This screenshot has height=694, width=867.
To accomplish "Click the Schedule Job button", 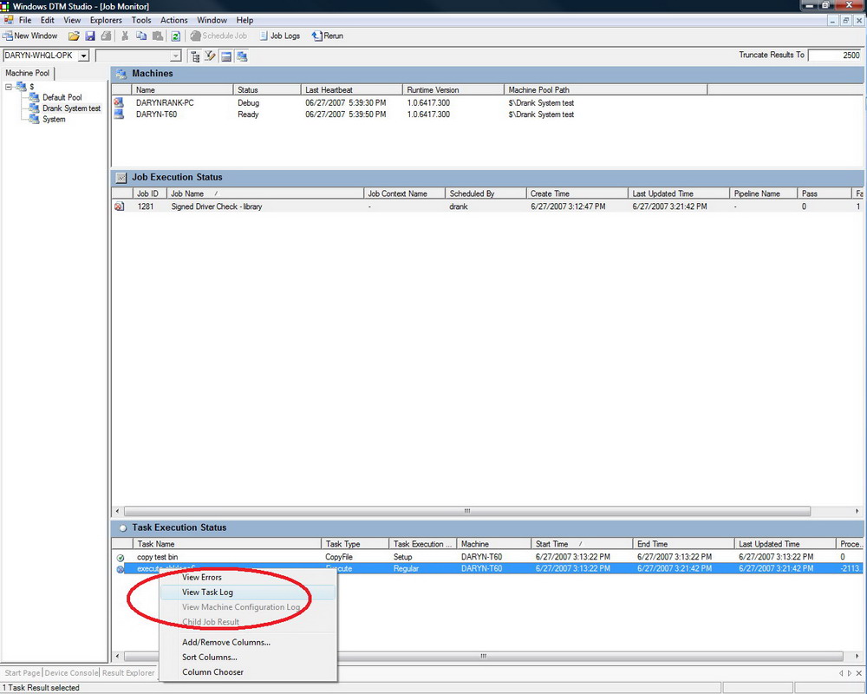I will tap(219, 36).
